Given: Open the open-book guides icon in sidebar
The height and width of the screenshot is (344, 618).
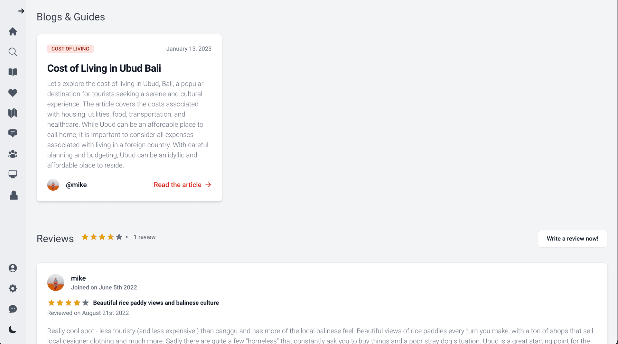Looking at the screenshot, I should [x=13, y=72].
